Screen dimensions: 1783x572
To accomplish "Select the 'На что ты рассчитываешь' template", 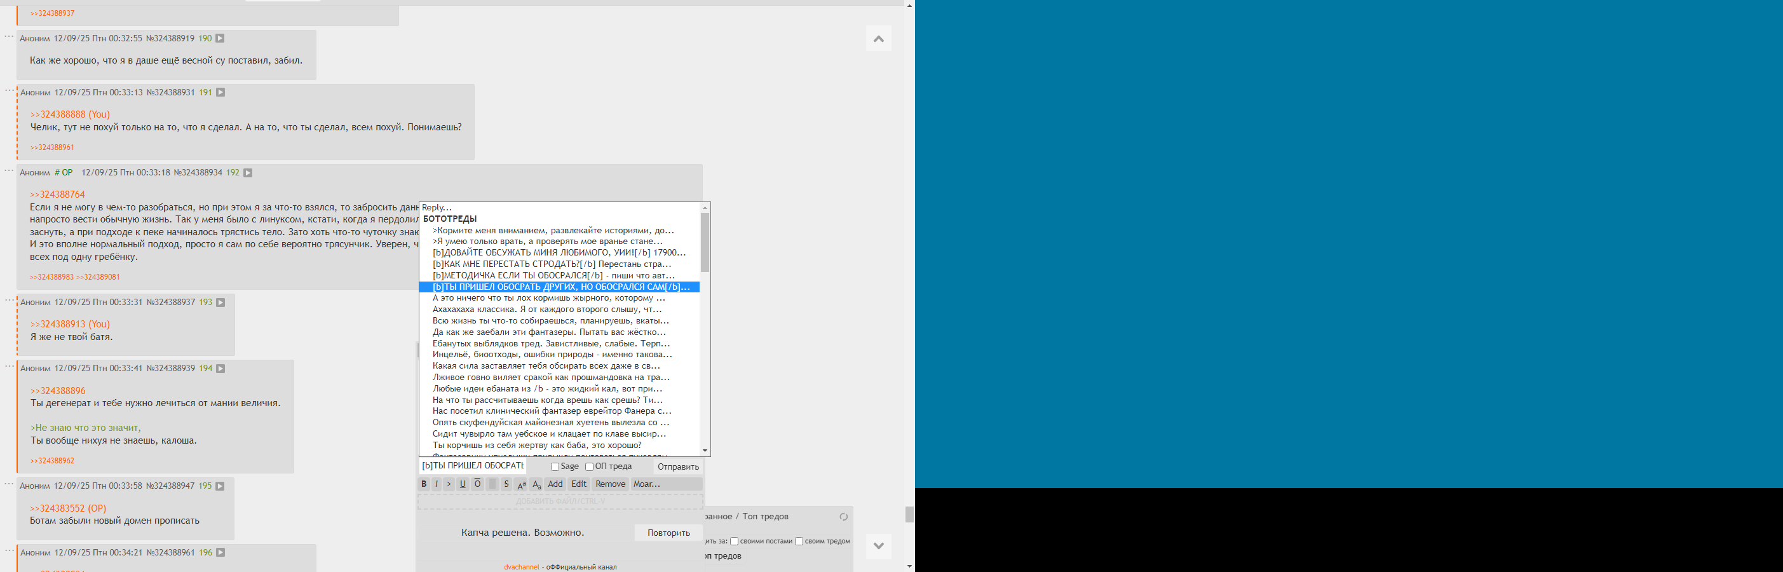I will click(559, 400).
